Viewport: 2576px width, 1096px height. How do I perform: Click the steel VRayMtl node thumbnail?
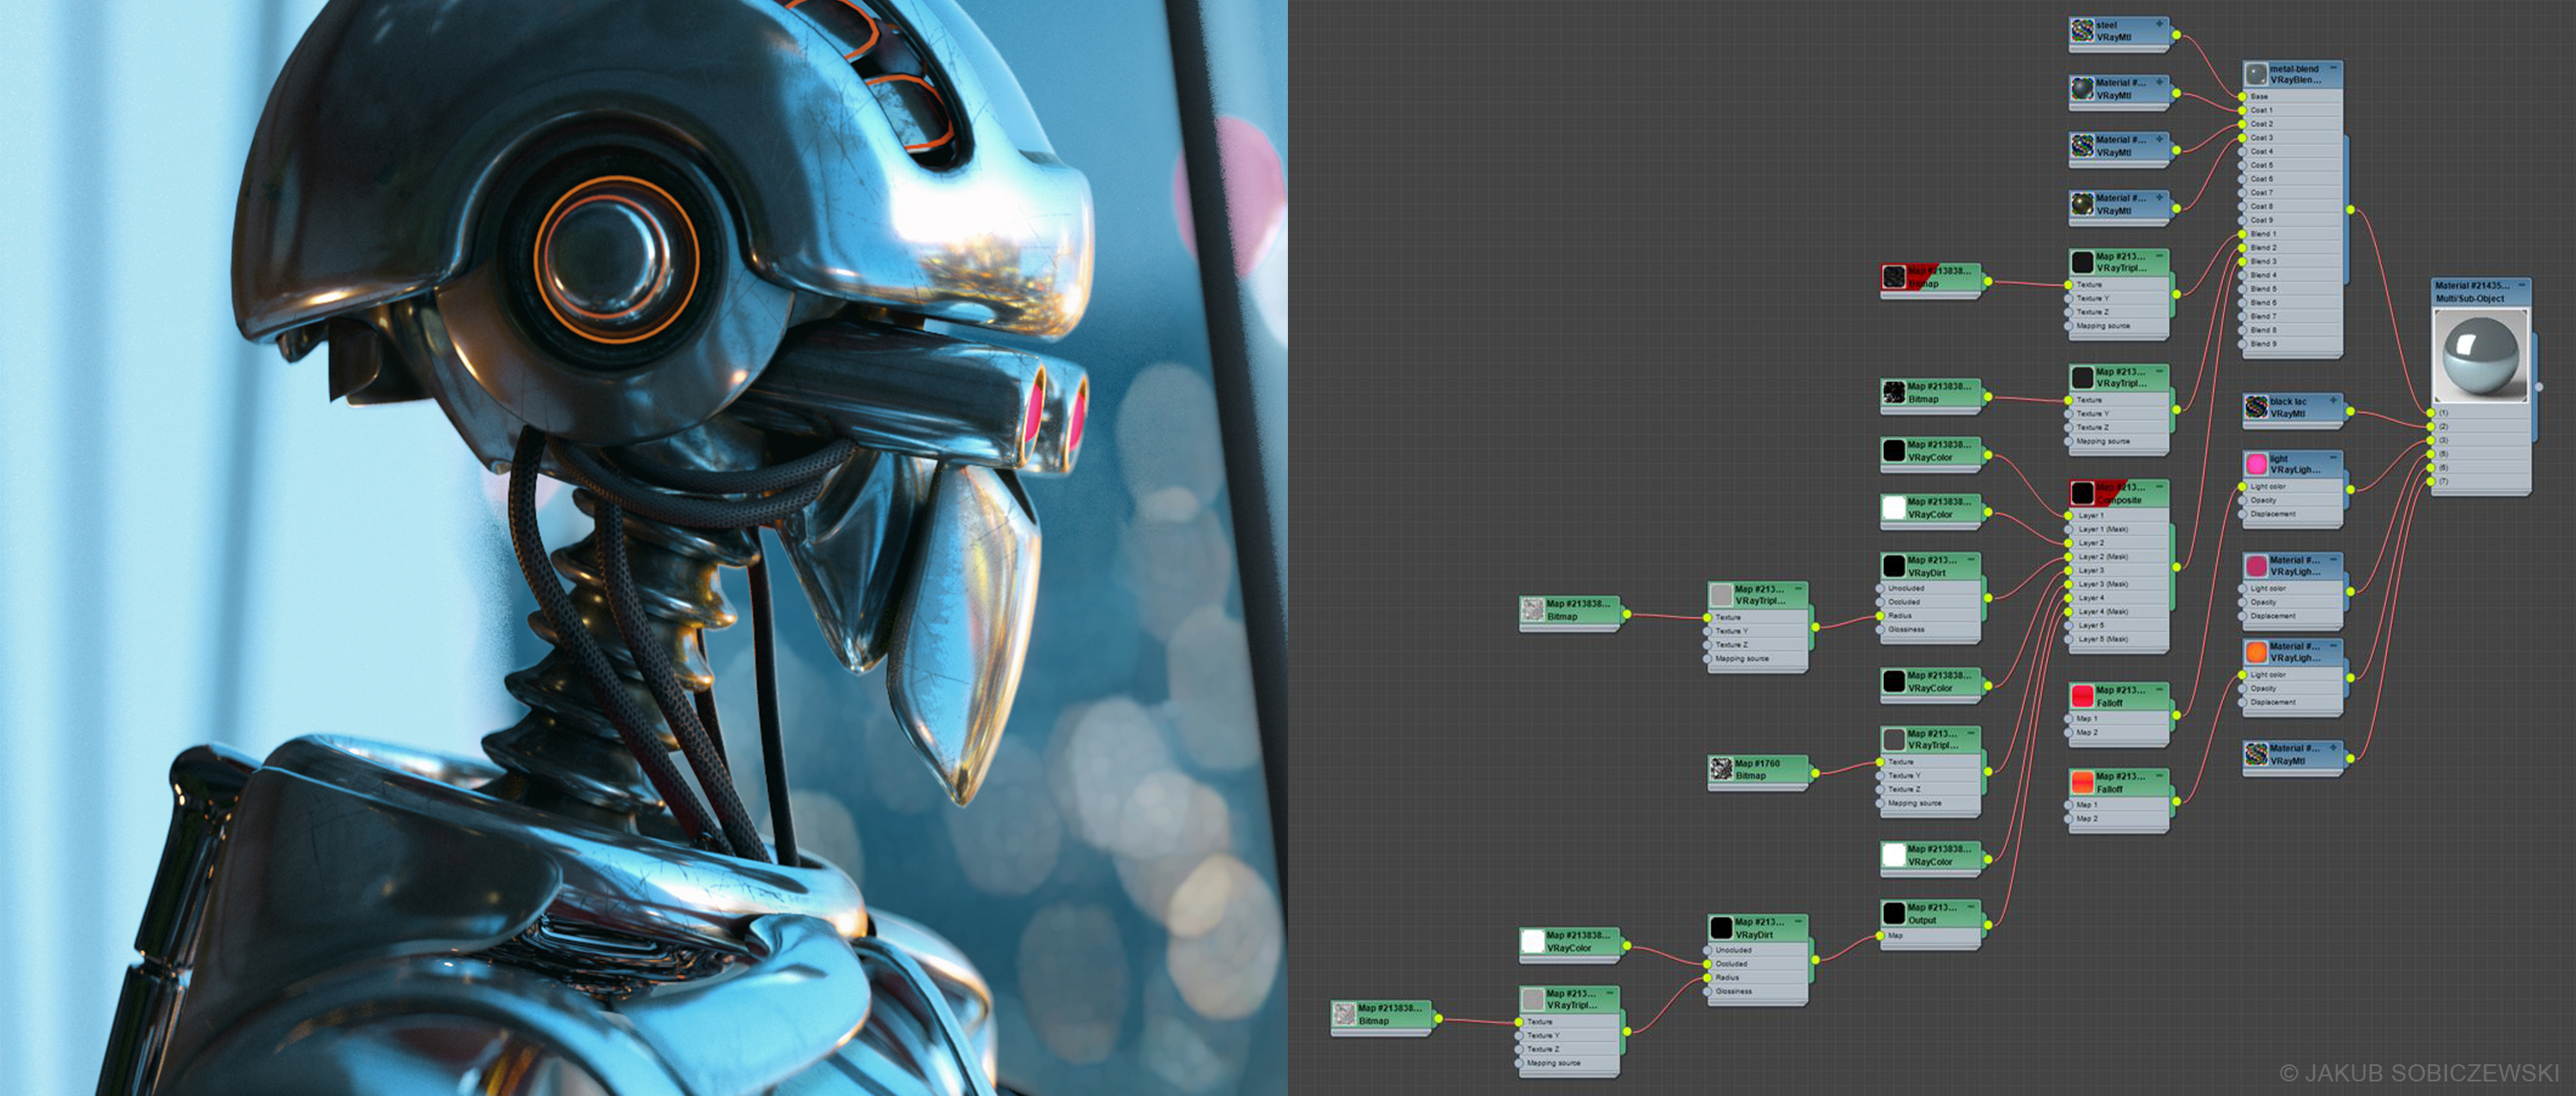point(2082,31)
